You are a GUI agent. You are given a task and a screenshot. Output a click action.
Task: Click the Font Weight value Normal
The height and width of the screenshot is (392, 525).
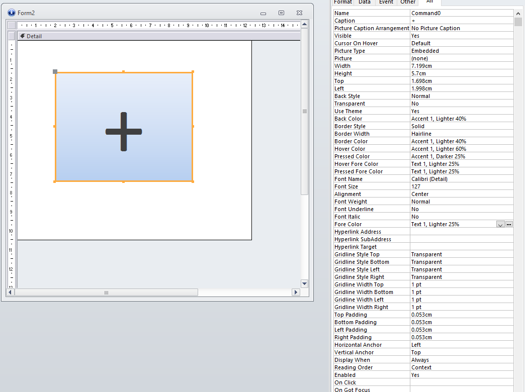coord(462,202)
